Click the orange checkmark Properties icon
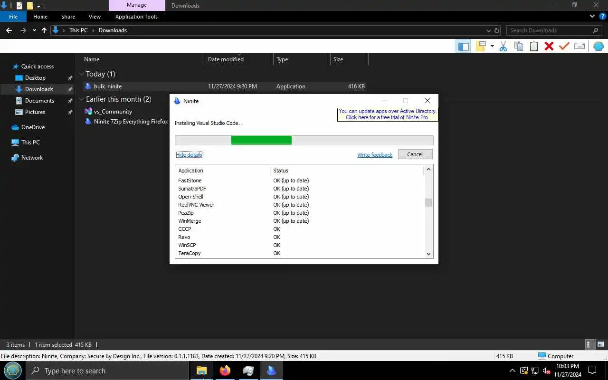Image resolution: width=608 pixels, height=380 pixels. click(564, 46)
